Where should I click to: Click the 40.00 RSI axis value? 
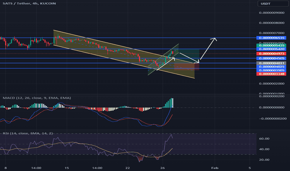pyautogui.click(x=264, y=149)
